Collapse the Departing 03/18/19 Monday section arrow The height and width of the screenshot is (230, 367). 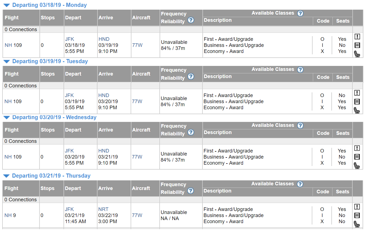tap(7, 5)
